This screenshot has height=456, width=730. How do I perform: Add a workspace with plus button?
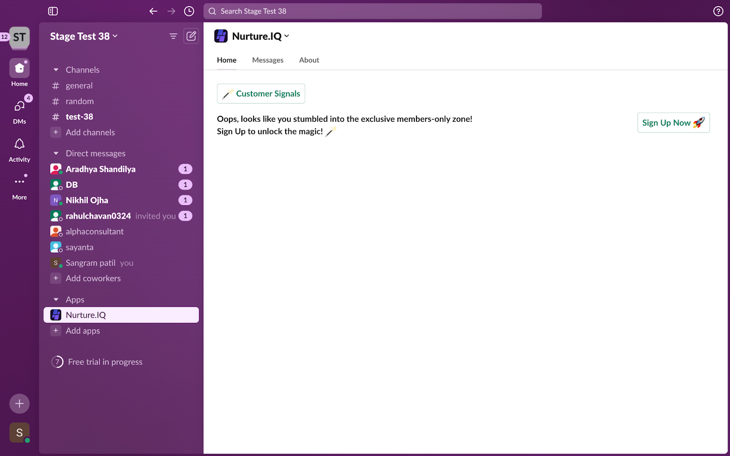(19, 404)
